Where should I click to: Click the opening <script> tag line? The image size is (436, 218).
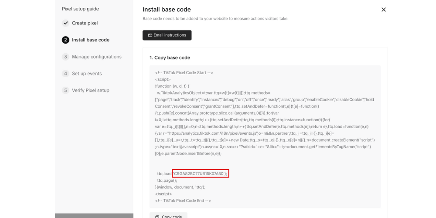pos(163,79)
